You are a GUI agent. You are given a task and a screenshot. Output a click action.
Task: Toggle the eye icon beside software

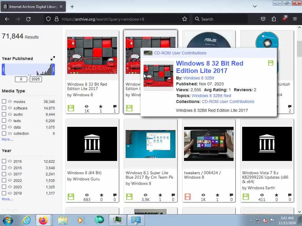[x=10, y=108]
